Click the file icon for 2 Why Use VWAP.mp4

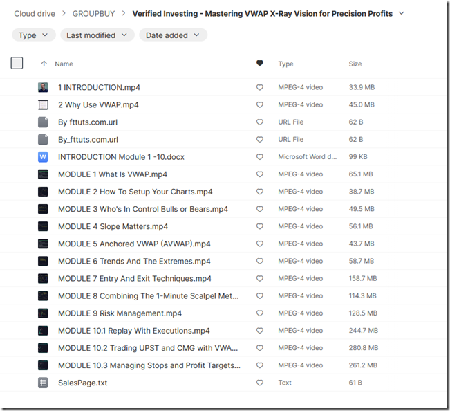(43, 105)
